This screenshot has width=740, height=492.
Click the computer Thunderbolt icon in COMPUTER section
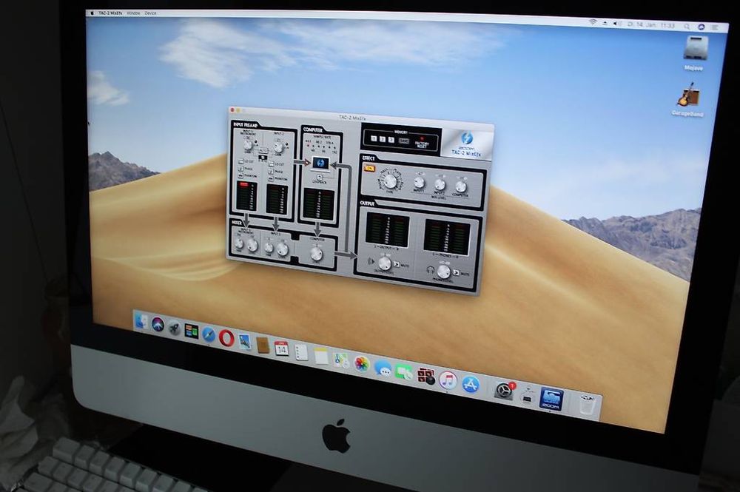320,163
